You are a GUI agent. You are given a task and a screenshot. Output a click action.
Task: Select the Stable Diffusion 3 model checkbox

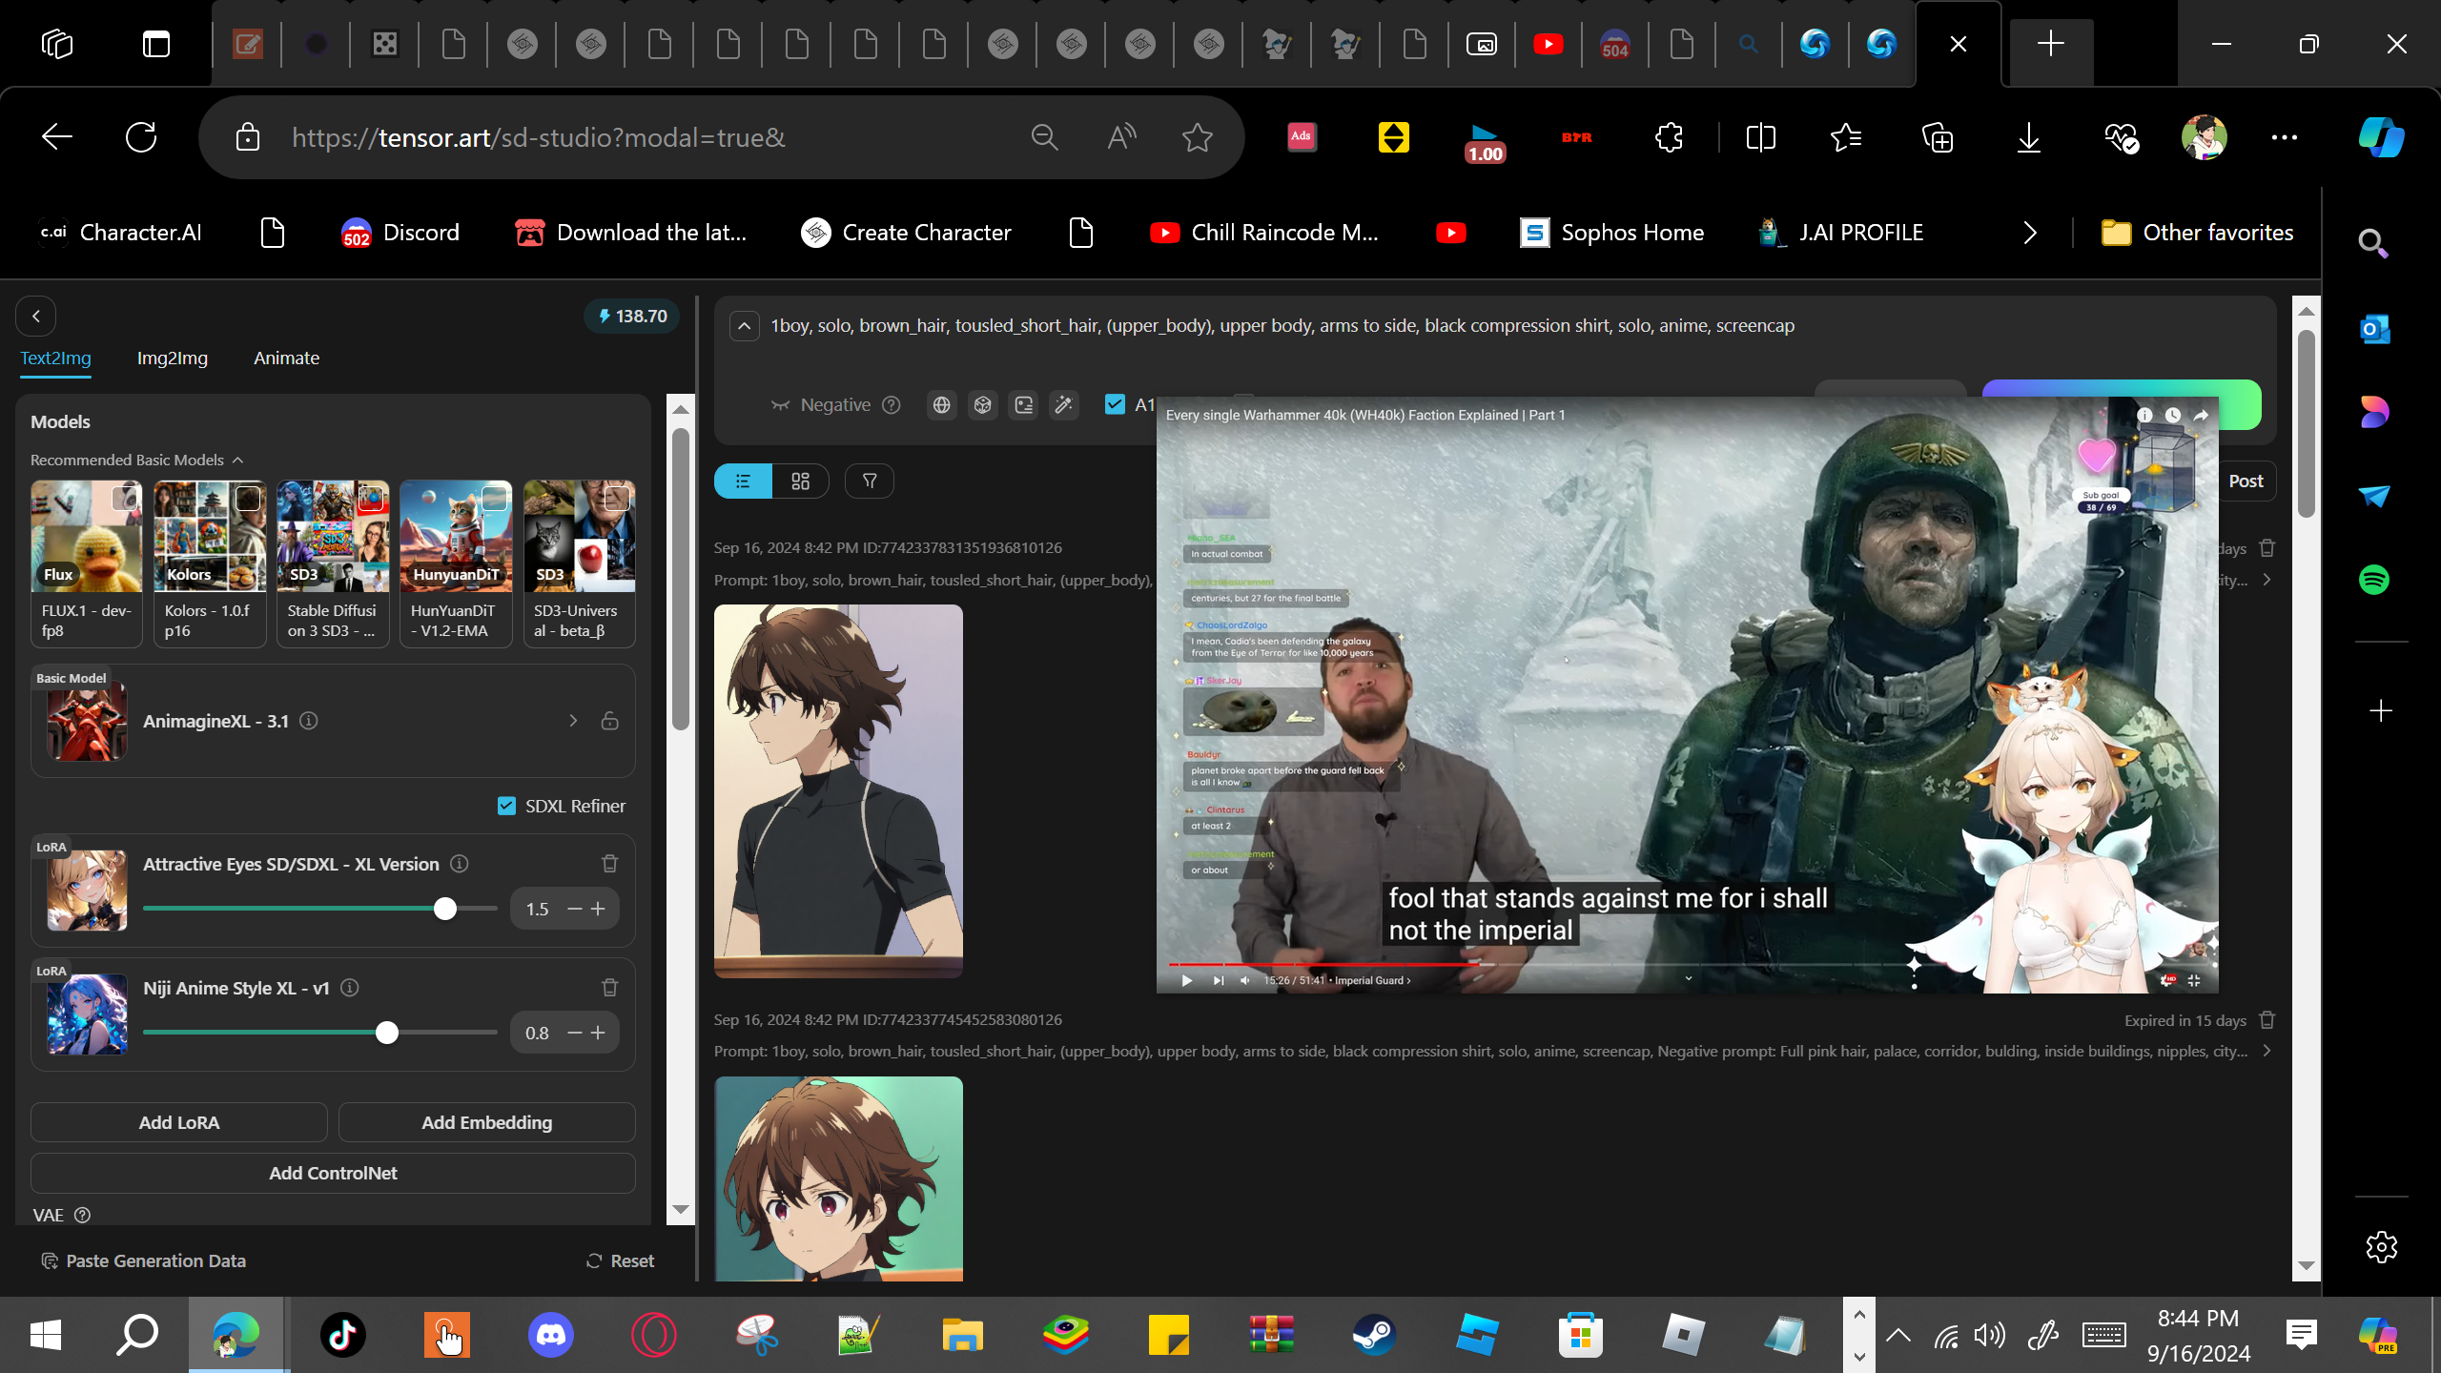[x=371, y=498]
